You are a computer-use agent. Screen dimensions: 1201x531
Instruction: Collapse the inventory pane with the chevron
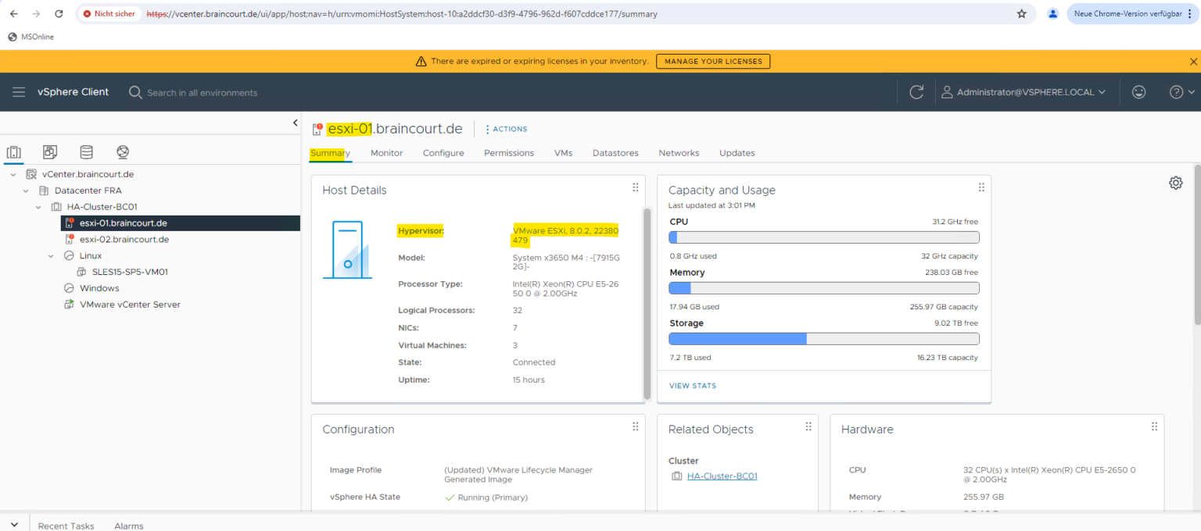[296, 123]
